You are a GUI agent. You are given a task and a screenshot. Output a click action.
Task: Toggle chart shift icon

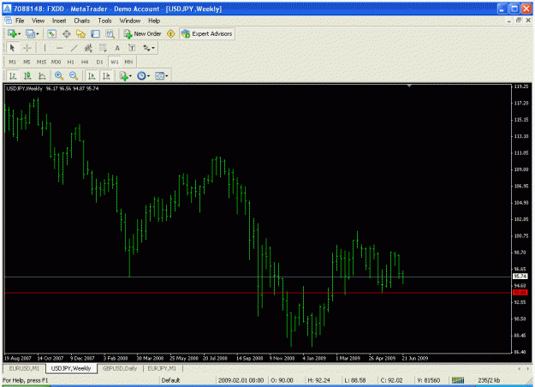pyautogui.click(x=106, y=75)
